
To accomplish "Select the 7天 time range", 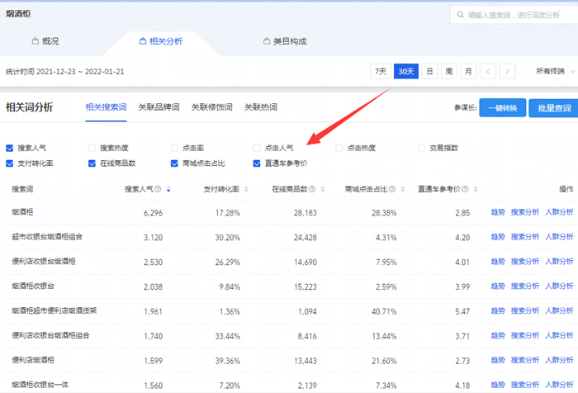I will (381, 72).
